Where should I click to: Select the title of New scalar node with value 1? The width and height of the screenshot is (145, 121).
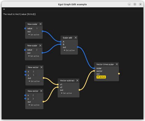click(32, 24)
